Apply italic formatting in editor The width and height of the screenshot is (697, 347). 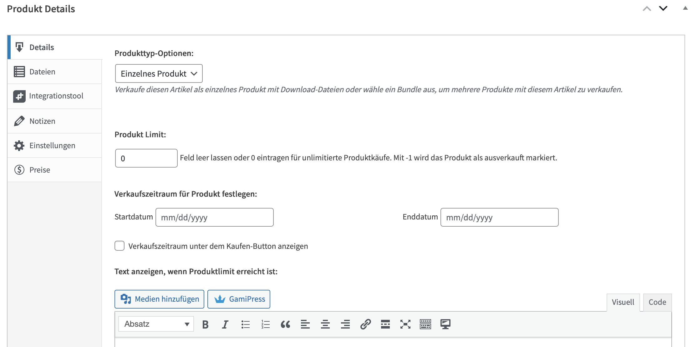click(225, 324)
